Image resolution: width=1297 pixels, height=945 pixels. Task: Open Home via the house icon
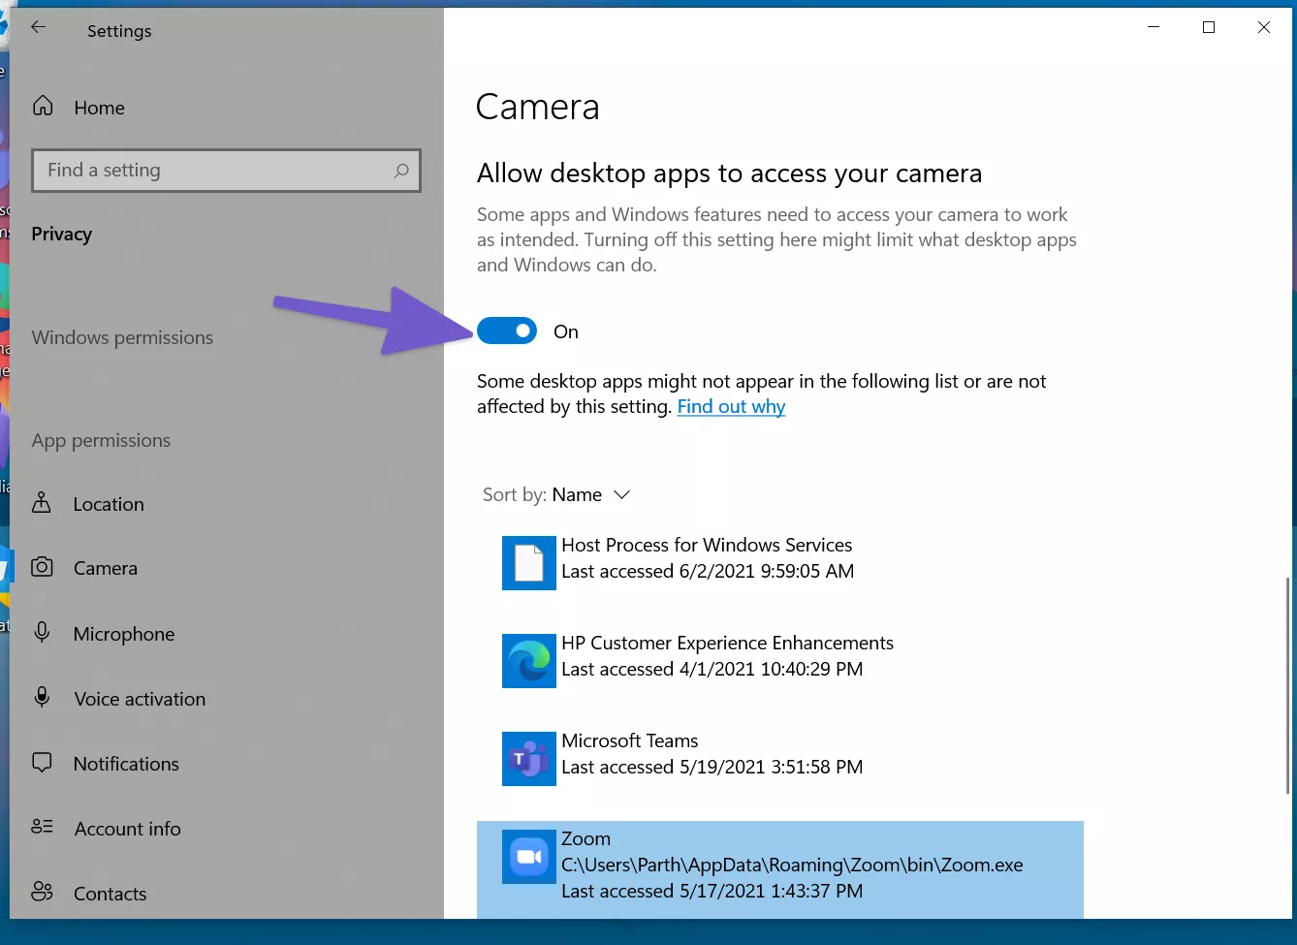[43, 106]
